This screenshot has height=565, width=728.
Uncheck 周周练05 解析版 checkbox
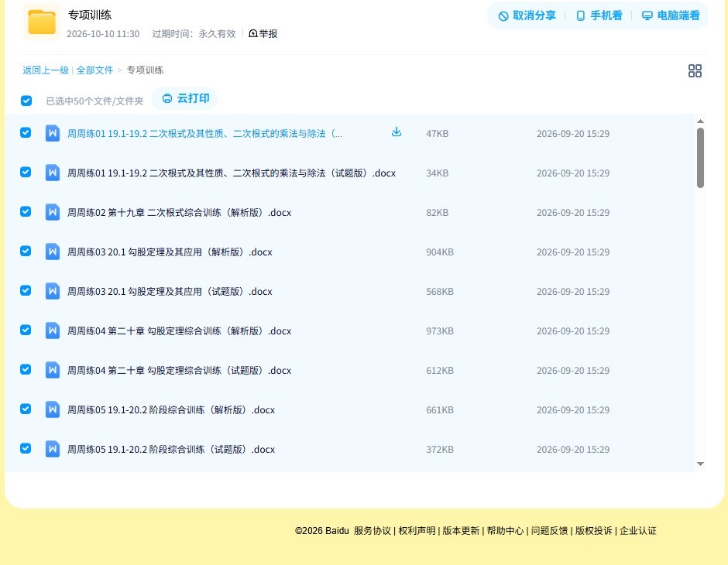coord(26,409)
